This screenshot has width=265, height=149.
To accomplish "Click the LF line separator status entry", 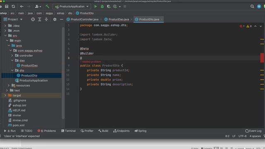I will tap(234, 136).
